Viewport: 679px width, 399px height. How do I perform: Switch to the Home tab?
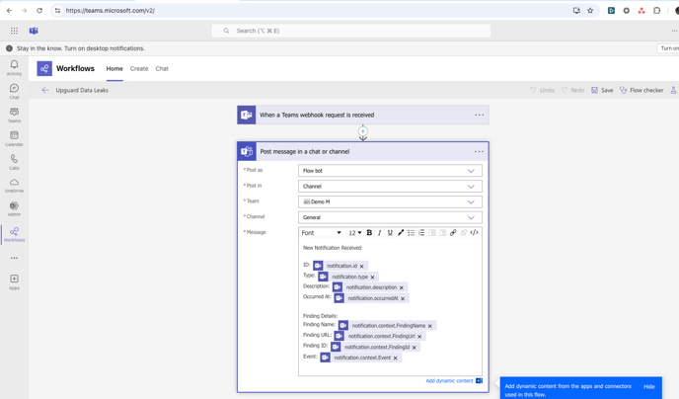pos(114,68)
